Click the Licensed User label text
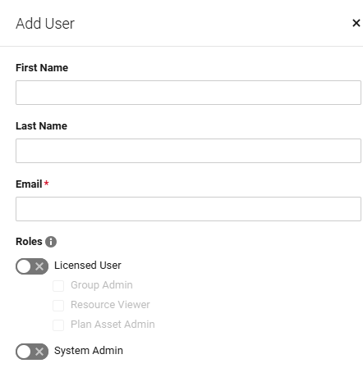This screenshot has width=363, height=368. click(88, 266)
